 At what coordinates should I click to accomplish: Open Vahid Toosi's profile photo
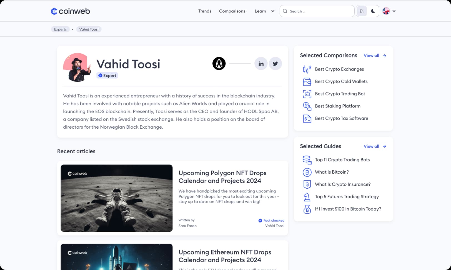[x=77, y=67]
